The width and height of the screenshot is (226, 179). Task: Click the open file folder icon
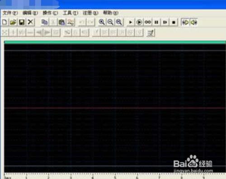[13, 22]
